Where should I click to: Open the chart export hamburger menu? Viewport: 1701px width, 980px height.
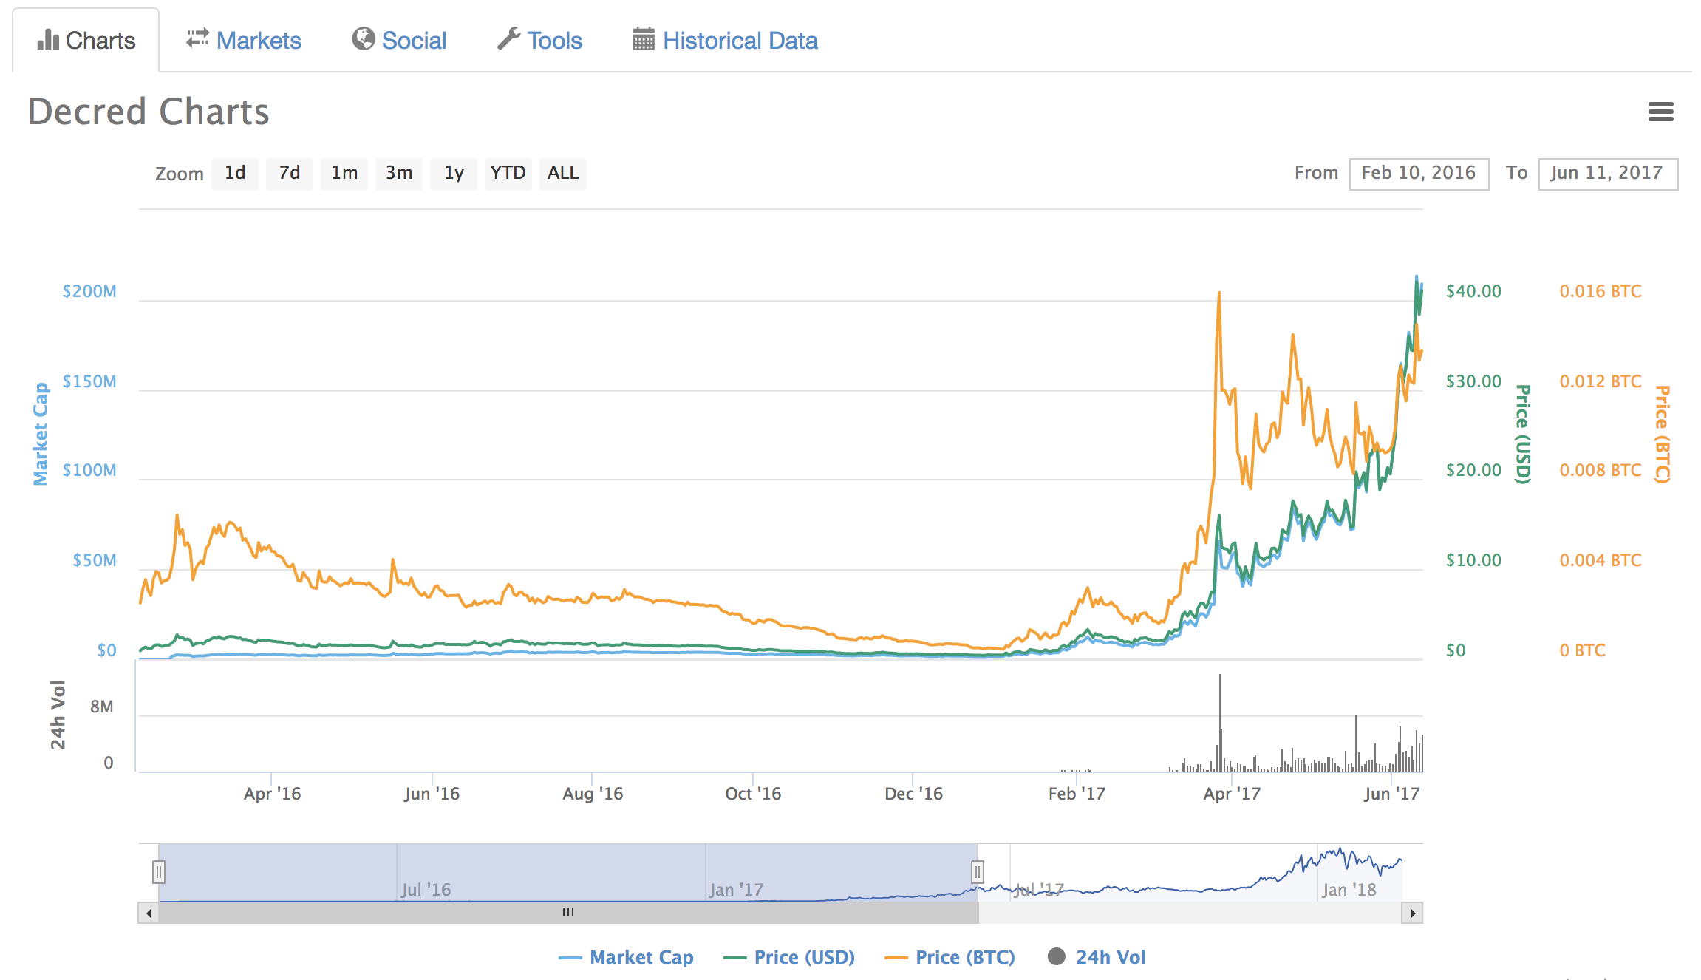[x=1661, y=112]
